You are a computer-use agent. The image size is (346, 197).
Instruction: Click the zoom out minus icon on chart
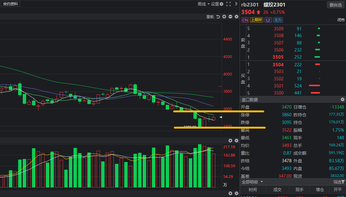(x=230, y=17)
